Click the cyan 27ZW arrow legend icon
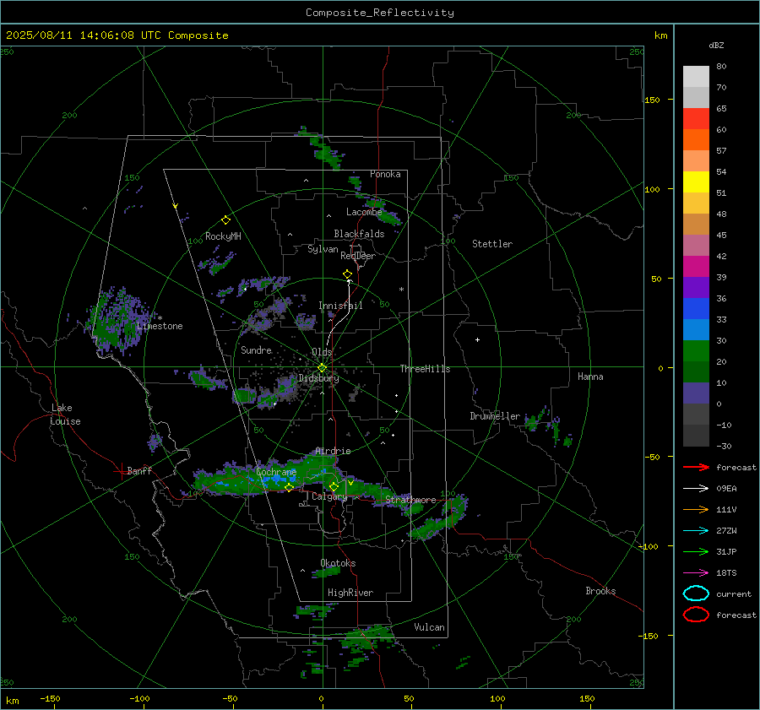 (696, 531)
